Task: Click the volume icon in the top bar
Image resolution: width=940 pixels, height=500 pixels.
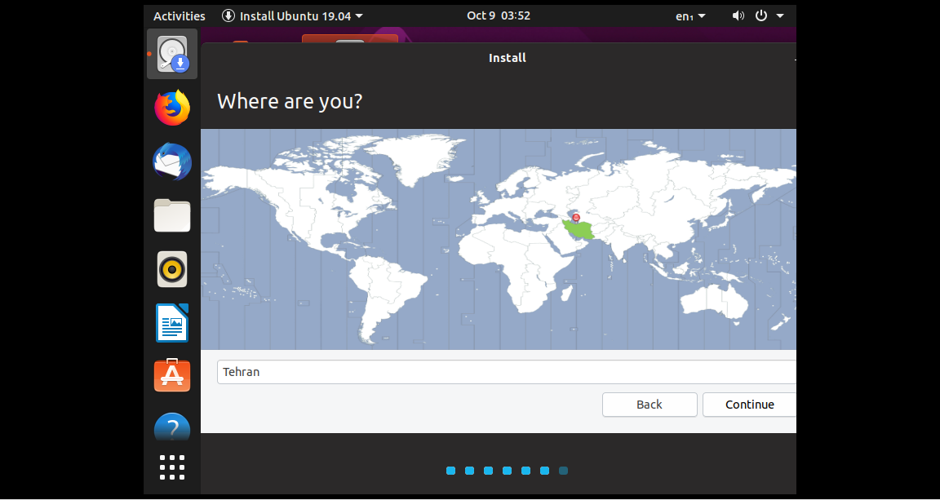Action: pos(738,15)
